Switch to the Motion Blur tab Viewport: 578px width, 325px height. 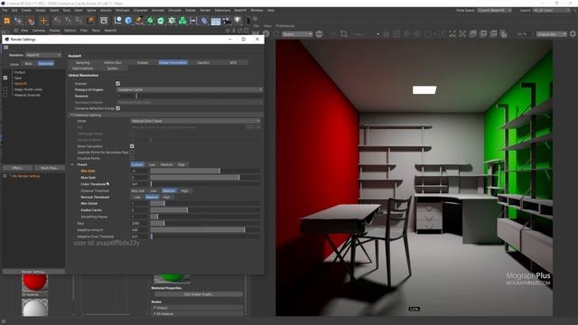[112, 62]
